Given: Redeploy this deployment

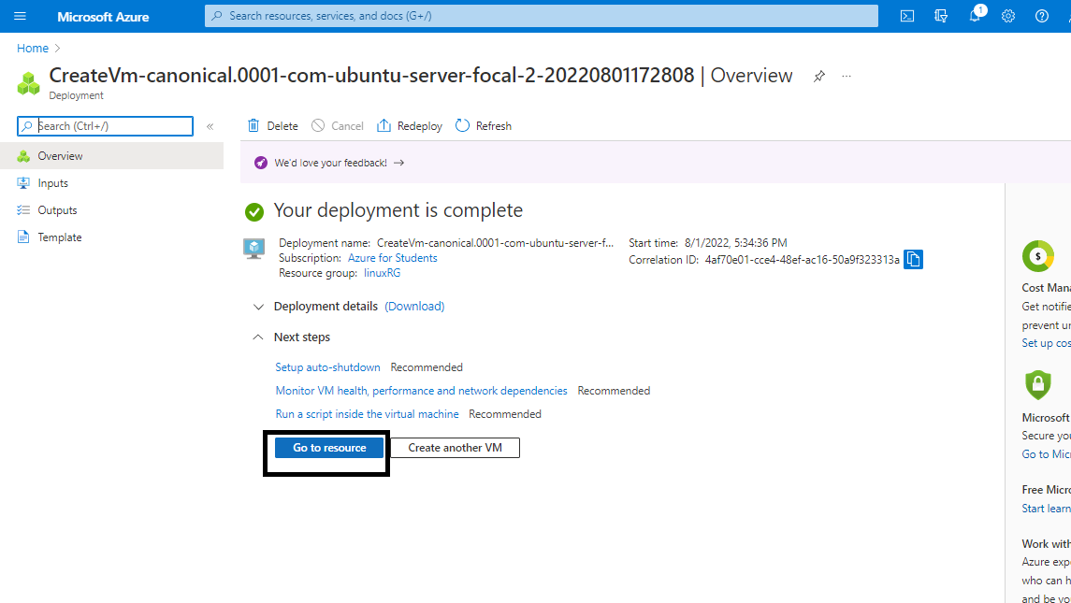Looking at the screenshot, I should click(x=410, y=125).
